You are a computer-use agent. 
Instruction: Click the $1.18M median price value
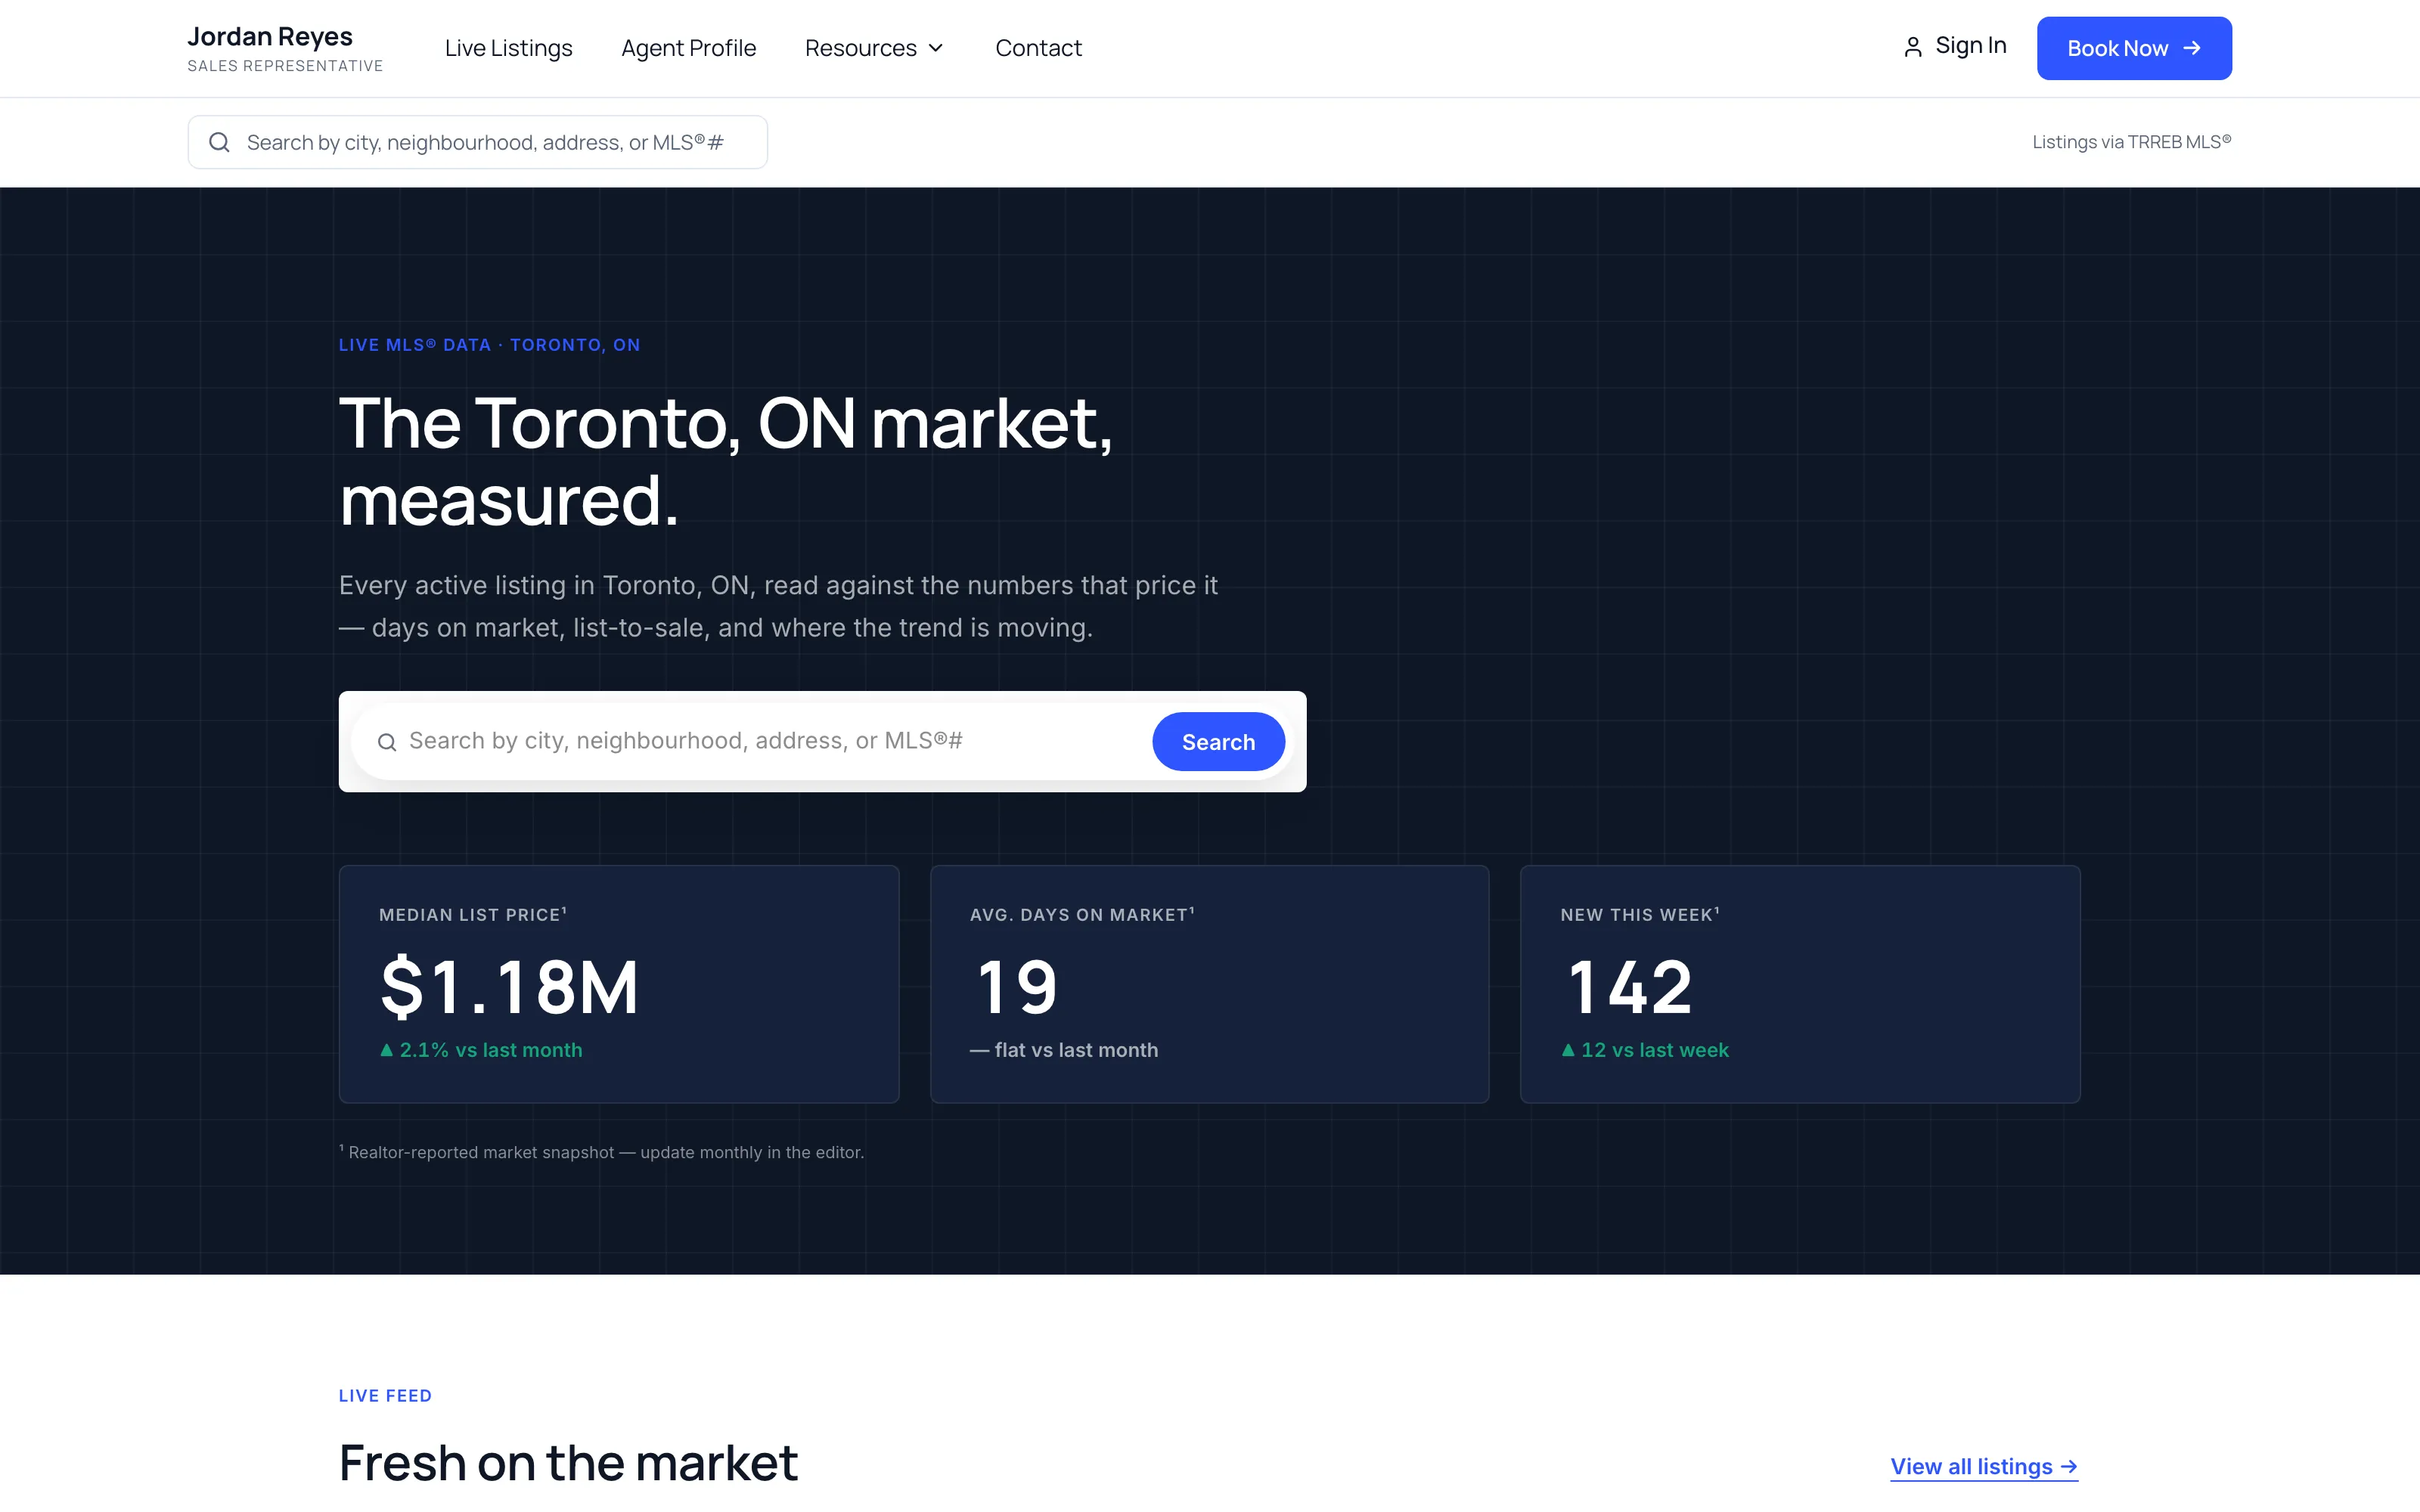point(509,987)
